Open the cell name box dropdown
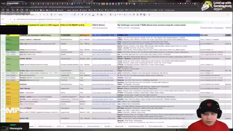Viewport: 233px width, 131px height. click(11, 19)
